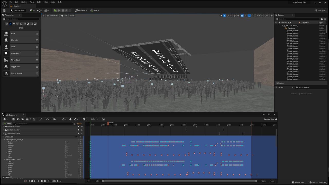Toggle Outliner pin column header

279,23
